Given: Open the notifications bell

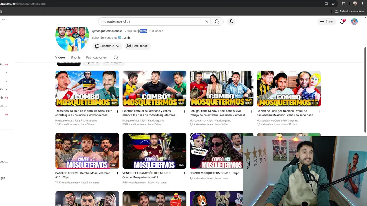Looking at the screenshot, I should 342,21.
